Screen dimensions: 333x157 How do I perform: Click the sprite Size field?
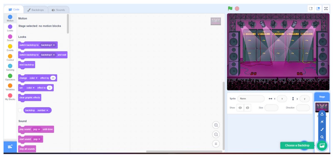[271, 108]
